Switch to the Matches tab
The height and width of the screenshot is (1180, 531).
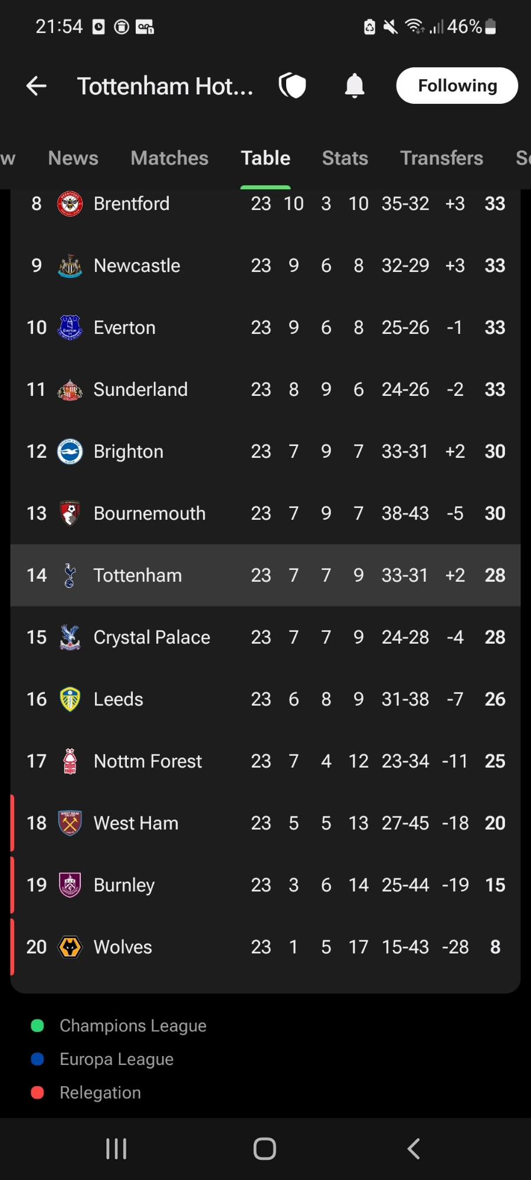click(x=169, y=158)
